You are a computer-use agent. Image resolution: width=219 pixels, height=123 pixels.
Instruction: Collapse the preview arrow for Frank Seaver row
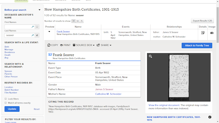click(49, 31)
